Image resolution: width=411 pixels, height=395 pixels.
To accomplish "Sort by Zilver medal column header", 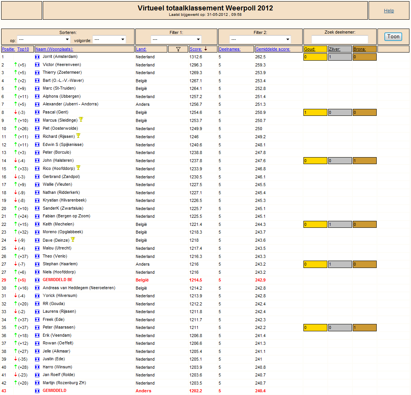I will 334,49.
